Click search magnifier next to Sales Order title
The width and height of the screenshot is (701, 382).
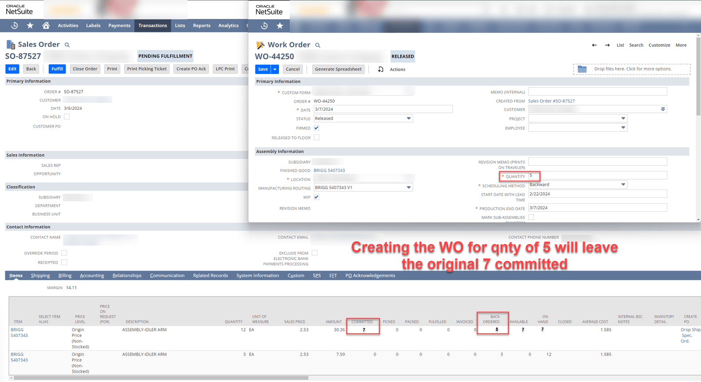(x=67, y=45)
